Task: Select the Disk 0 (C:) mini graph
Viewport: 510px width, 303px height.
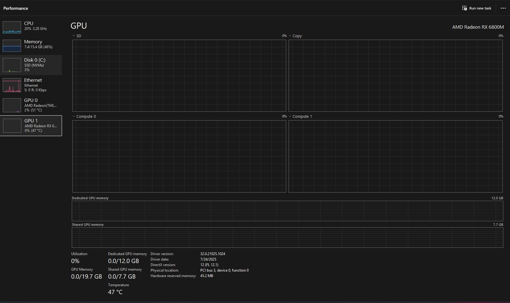Action: tap(12, 65)
